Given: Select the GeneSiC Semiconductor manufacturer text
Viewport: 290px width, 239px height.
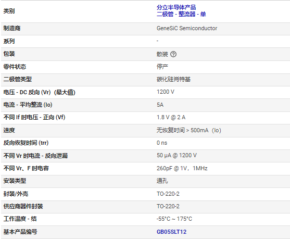Looking at the screenshot, I should (187, 28).
